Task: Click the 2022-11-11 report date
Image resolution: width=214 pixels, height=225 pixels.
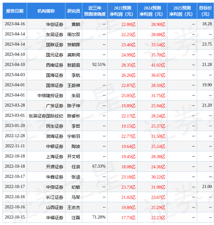Action: pos(15,146)
